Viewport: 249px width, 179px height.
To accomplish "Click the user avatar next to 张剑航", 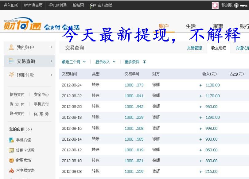I will click(215, 5).
